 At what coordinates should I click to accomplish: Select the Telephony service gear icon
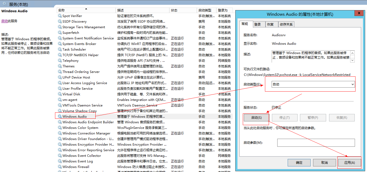click(60, 61)
